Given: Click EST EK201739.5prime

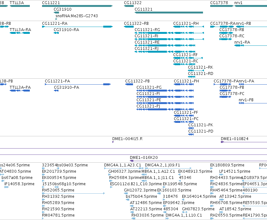Looking at the screenshot, I should (59, 171).
